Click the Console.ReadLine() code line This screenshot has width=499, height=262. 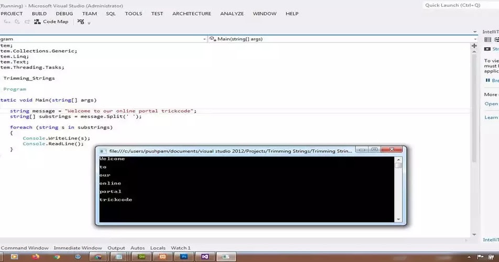coord(53,144)
